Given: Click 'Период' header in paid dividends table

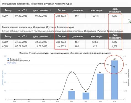Looking at the screenshot, I should [62, 36].
